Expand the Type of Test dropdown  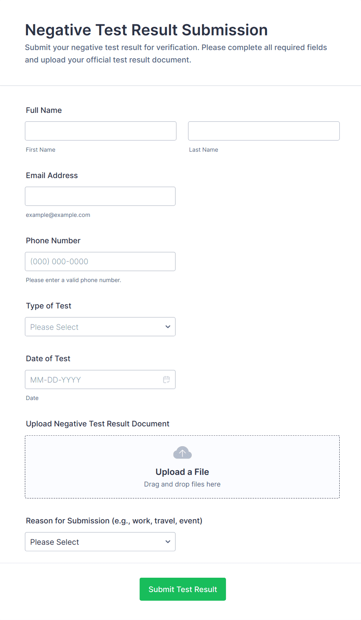click(x=100, y=327)
